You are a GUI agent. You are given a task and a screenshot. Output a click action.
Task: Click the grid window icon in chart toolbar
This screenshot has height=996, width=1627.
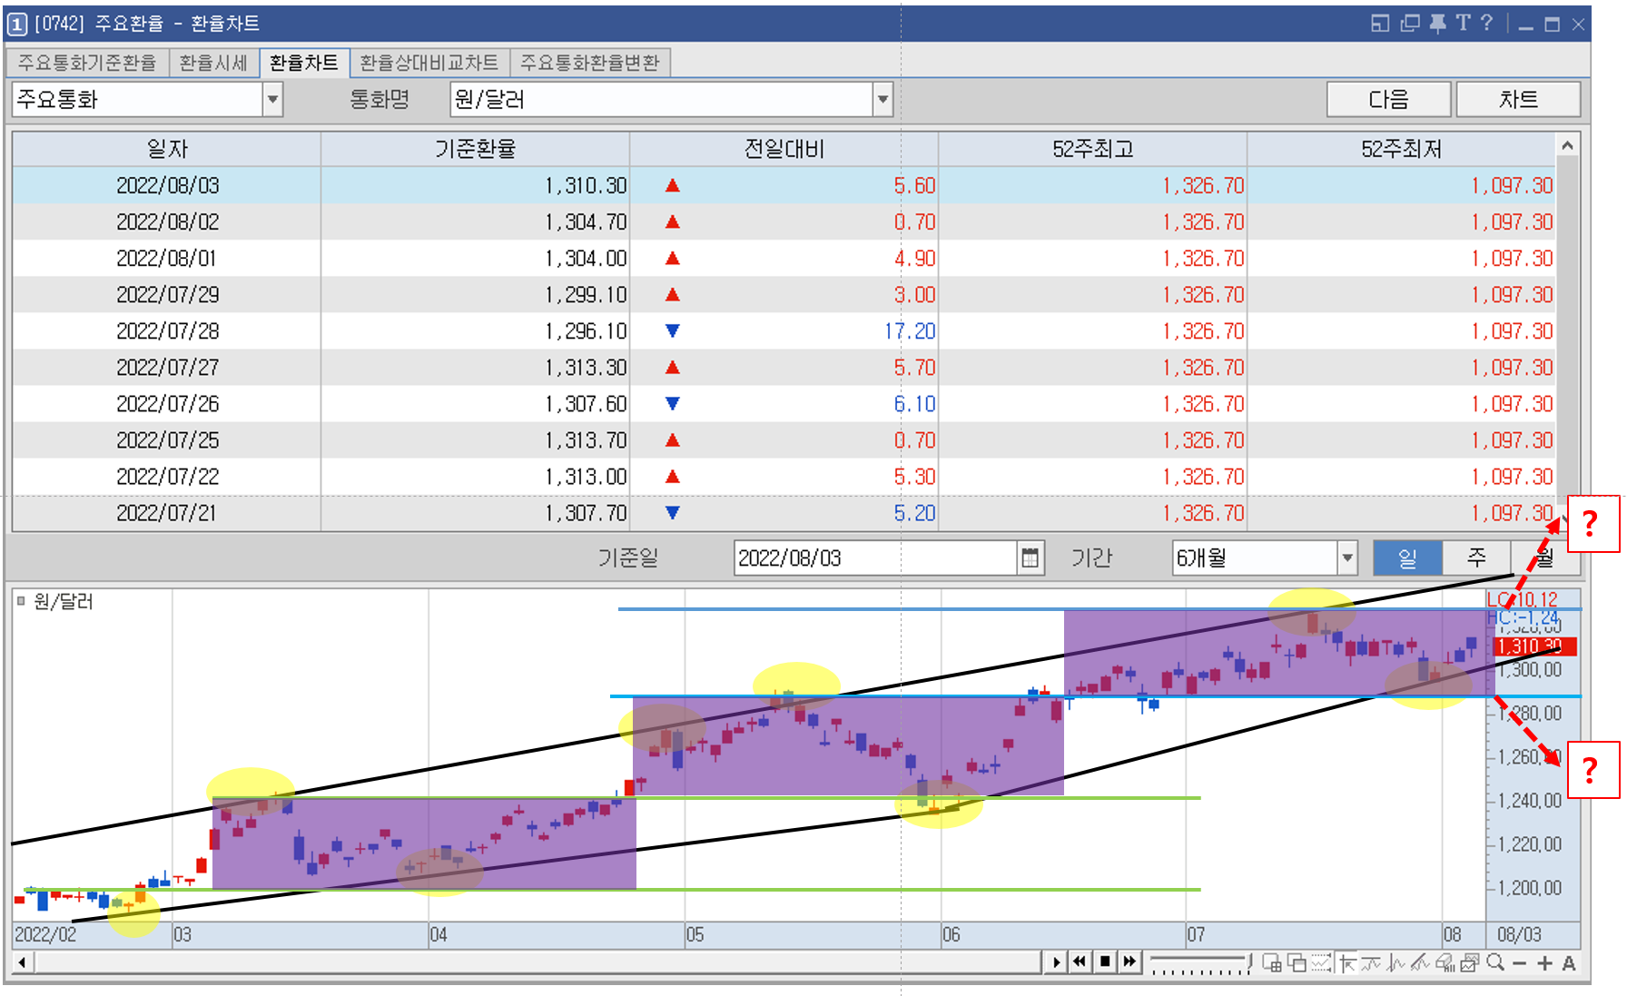point(1272,962)
